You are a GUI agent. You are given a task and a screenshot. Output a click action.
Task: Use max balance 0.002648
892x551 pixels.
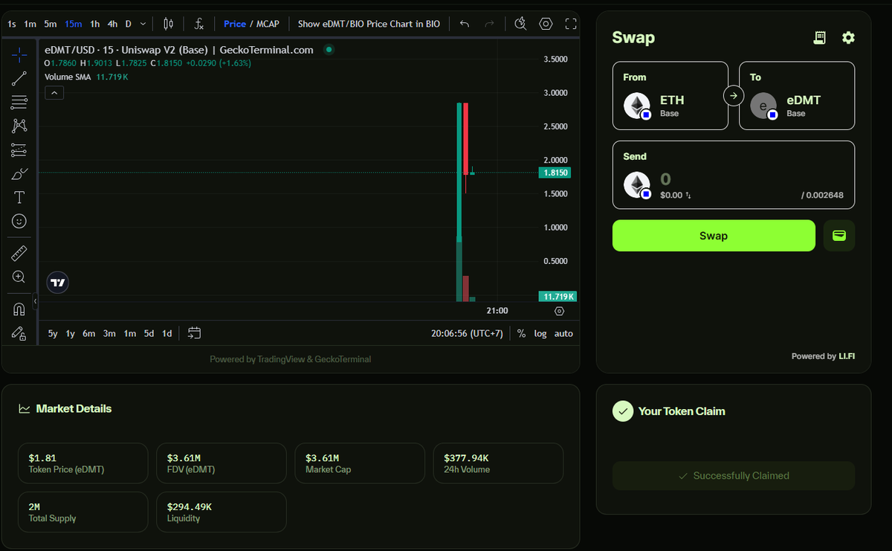822,195
